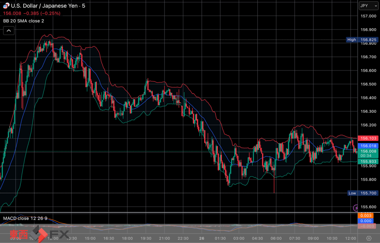
Task: Click the Low 155.700 price label
Action: click(x=363, y=193)
